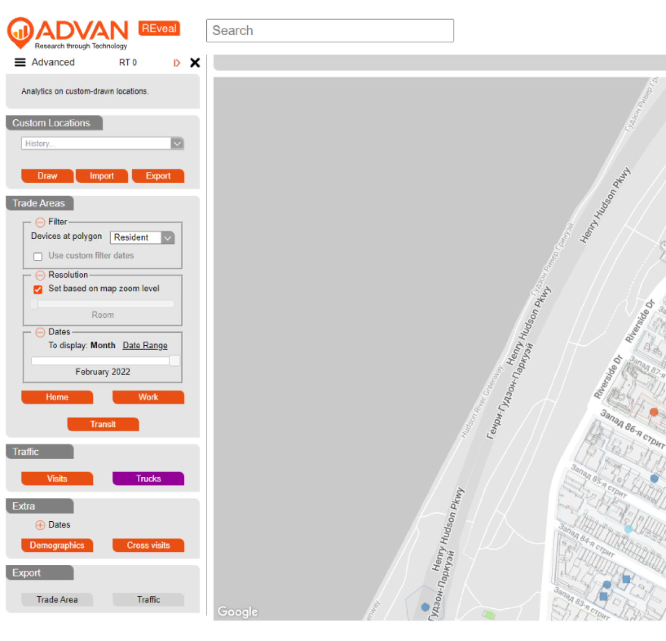Click the Home trade area button
Screen dimensions: 666x641
(57, 397)
